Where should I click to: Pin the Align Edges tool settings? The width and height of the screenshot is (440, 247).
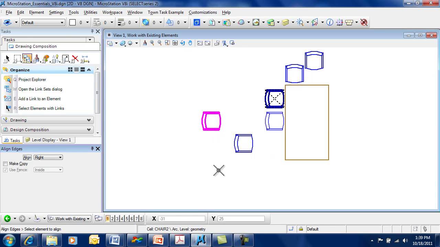(92, 149)
